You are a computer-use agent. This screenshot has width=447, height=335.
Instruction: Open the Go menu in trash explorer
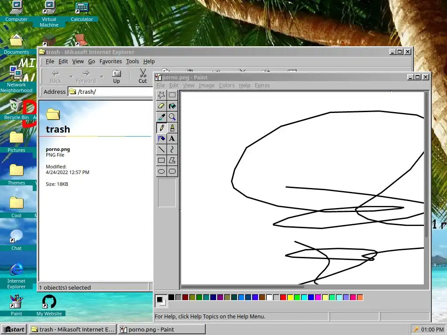pyautogui.click(x=92, y=62)
